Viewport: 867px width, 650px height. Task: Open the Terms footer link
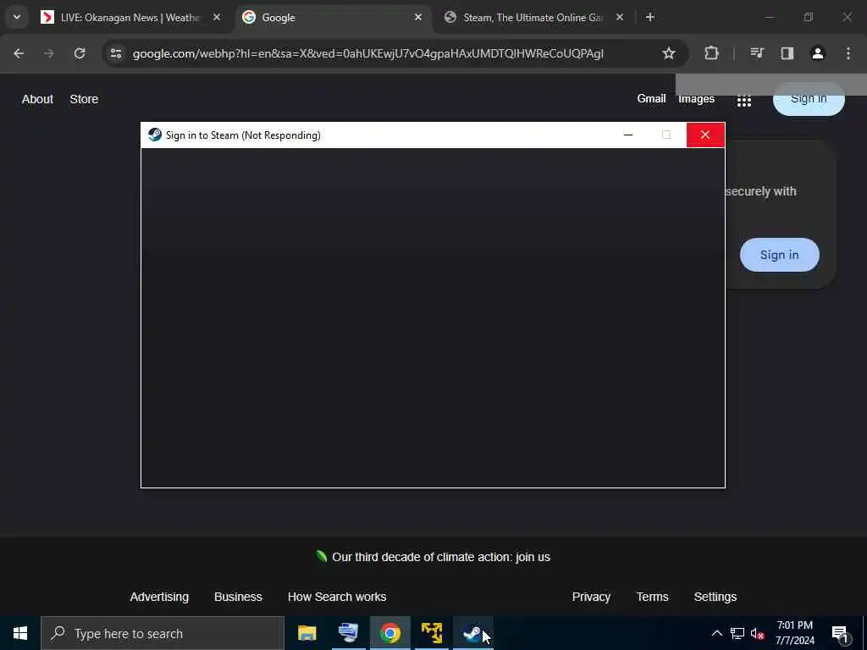tap(653, 597)
